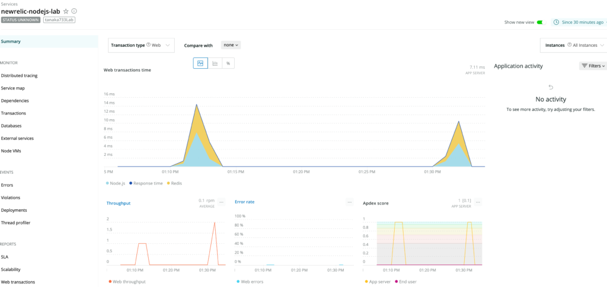
Task: Open Node VMs in the sidebar
Action: click(11, 151)
